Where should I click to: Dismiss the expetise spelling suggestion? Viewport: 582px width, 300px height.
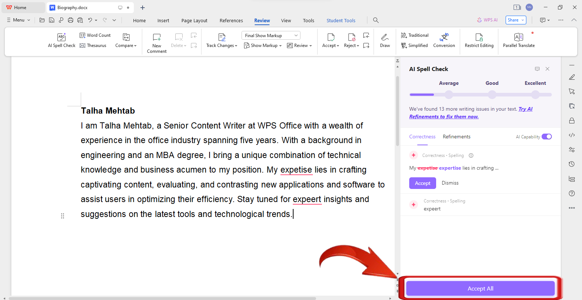coord(450,183)
